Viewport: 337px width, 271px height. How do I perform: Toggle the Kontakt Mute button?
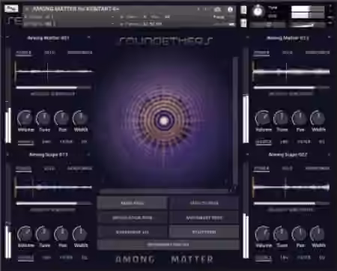tap(243, 23)
